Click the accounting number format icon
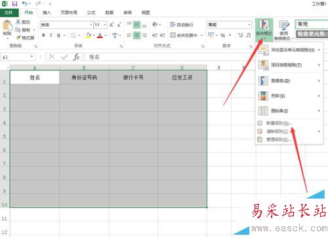The width and height of the screenshot is (328, 238). pyautogui.click(x=211, y=35)
